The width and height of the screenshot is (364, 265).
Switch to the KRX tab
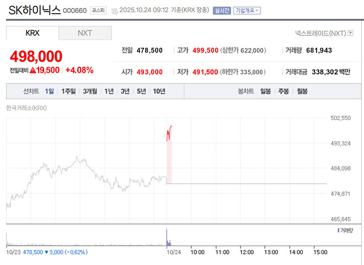pos(33,33)
